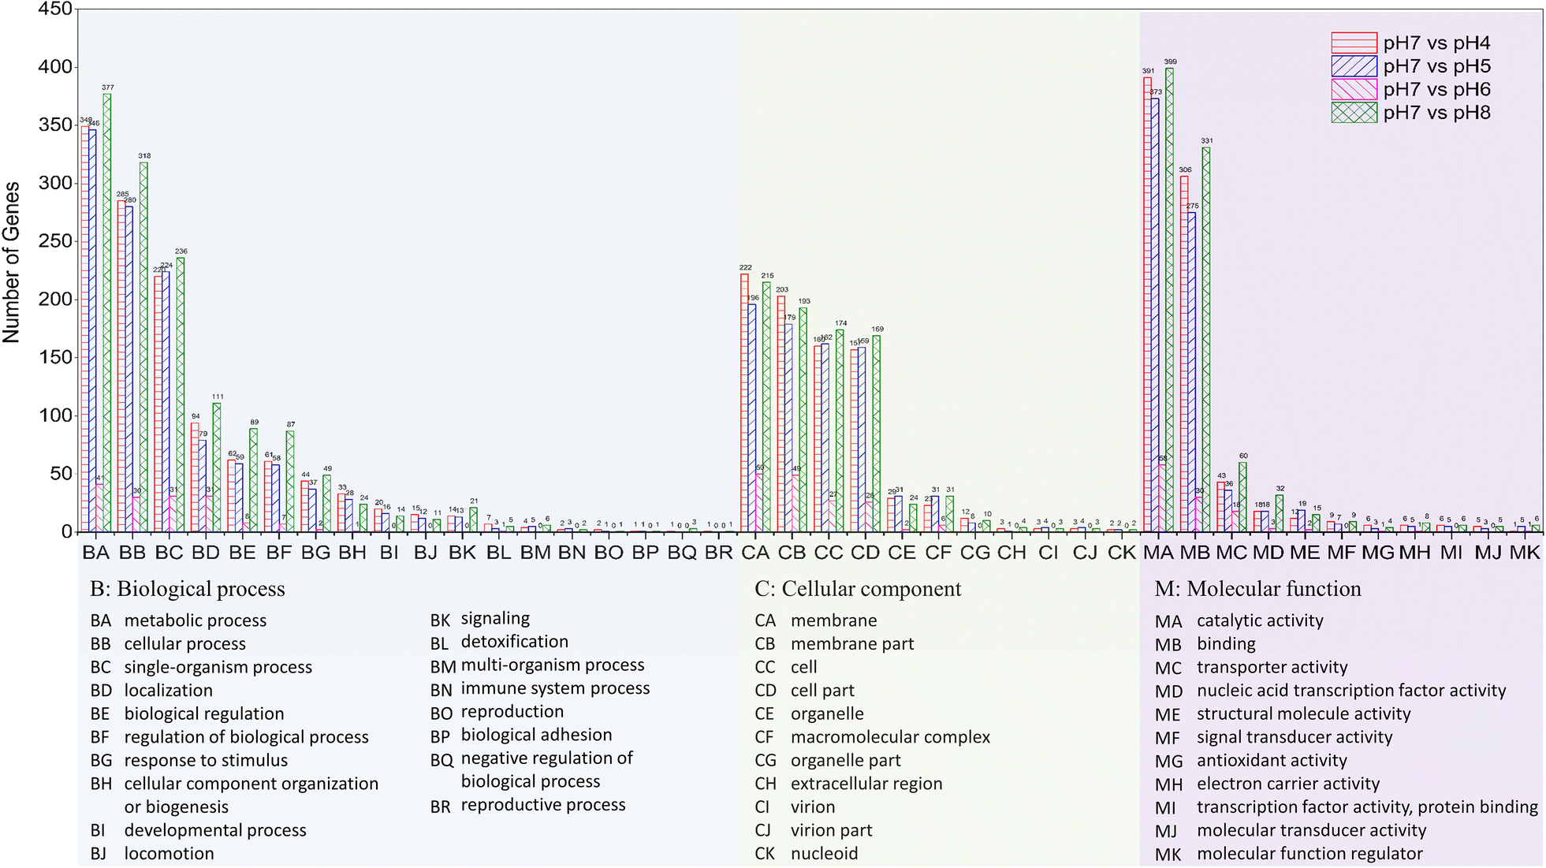The image size is (1546, 868).
Task: Click the 'molecular transducer activity' key entry
Action: tap(1312, 831)
